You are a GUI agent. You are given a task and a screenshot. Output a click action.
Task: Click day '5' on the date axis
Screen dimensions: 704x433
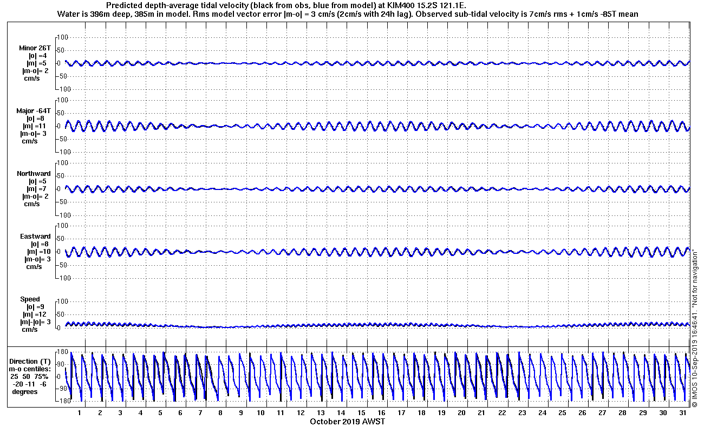tap(160, 413)
